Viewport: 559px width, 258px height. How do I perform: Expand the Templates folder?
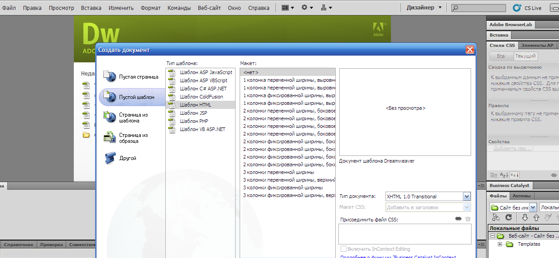click(500, 244)
